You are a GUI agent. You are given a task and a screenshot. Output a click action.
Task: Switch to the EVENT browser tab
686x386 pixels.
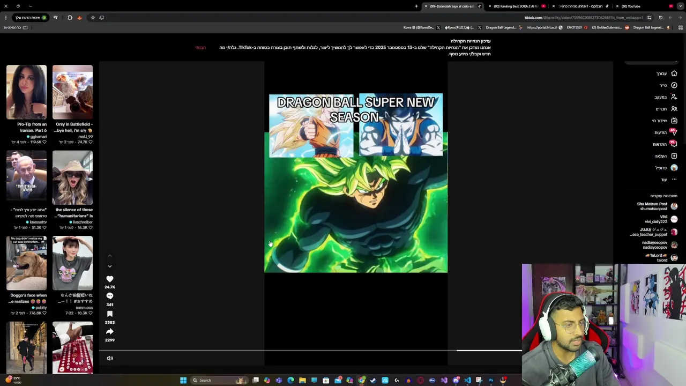pos(581,6)
